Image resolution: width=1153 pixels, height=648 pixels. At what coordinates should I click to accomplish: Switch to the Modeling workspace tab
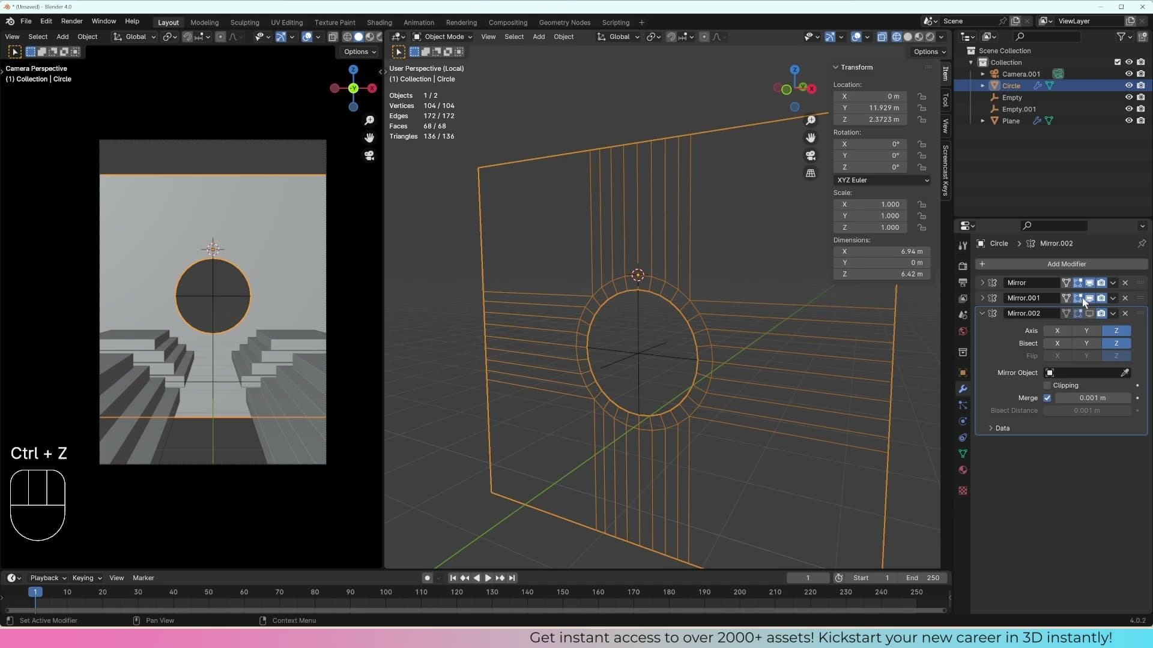[204, 22]
